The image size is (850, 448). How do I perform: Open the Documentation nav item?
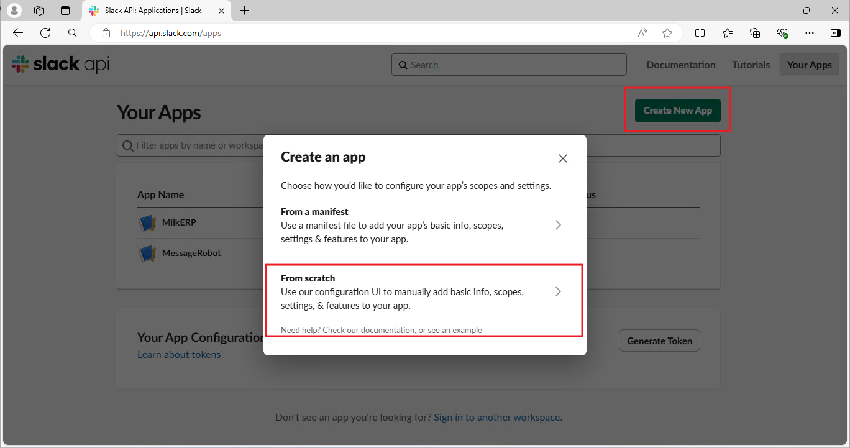tap(681, 65)
